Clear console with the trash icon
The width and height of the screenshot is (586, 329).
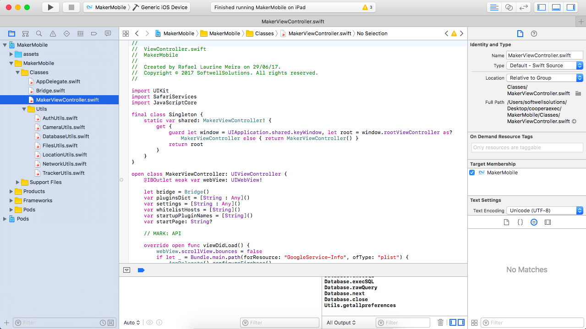coord(440,323)
